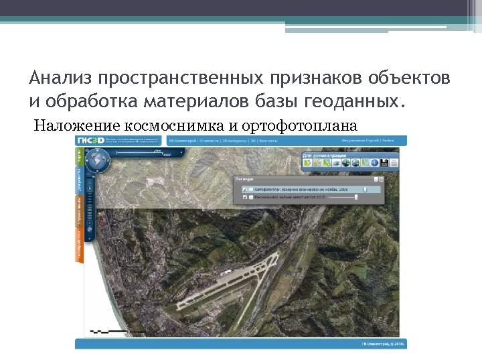
Task: Open the orange Геообработка side tab
Action: pyautogui.click(x=79, y=245)
